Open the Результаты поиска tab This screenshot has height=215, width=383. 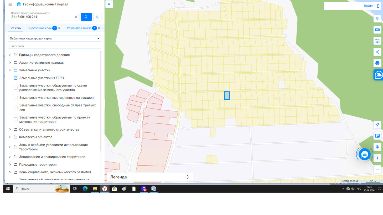(x=79, y=28)
